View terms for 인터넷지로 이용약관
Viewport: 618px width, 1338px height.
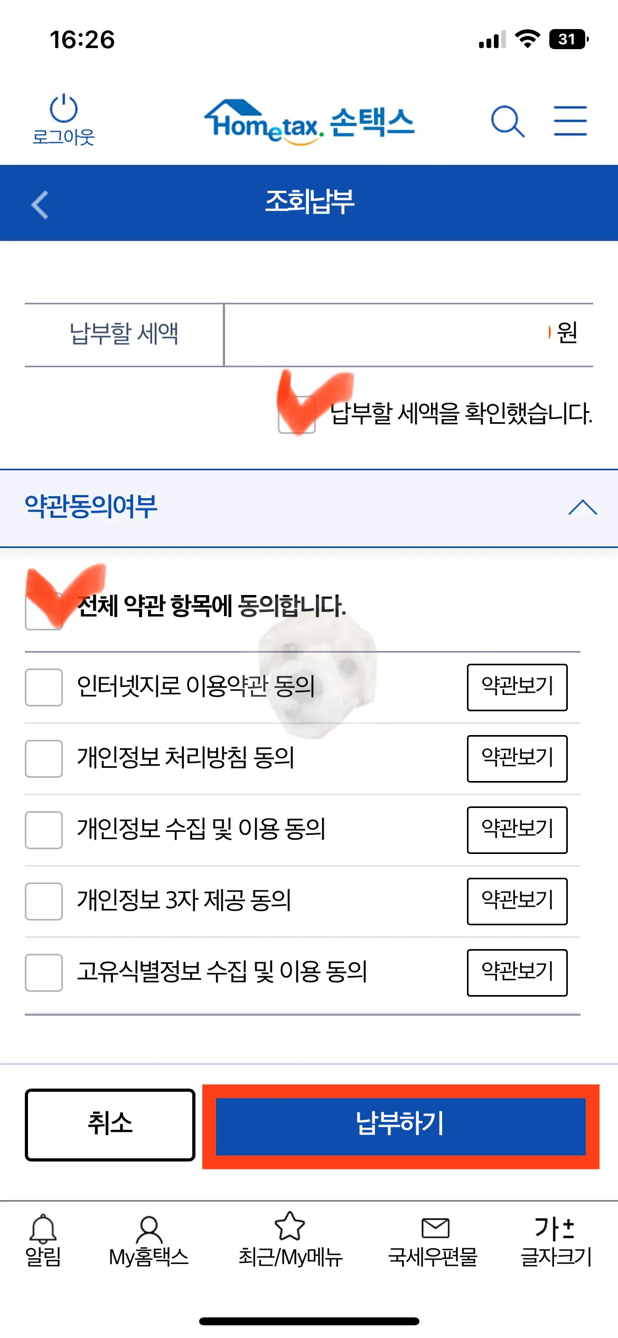517,687
